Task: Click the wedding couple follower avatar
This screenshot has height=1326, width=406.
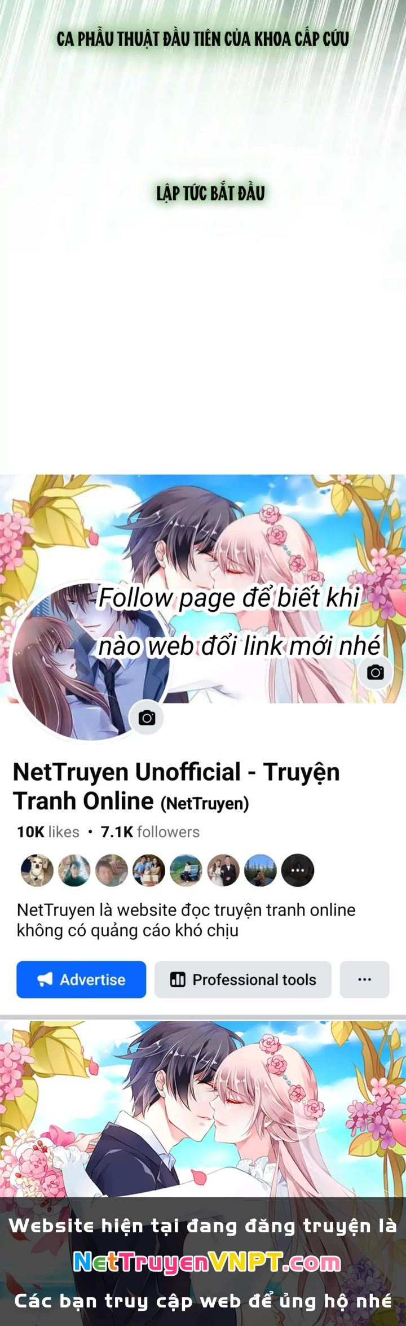Action: click(x=223, y=870)
